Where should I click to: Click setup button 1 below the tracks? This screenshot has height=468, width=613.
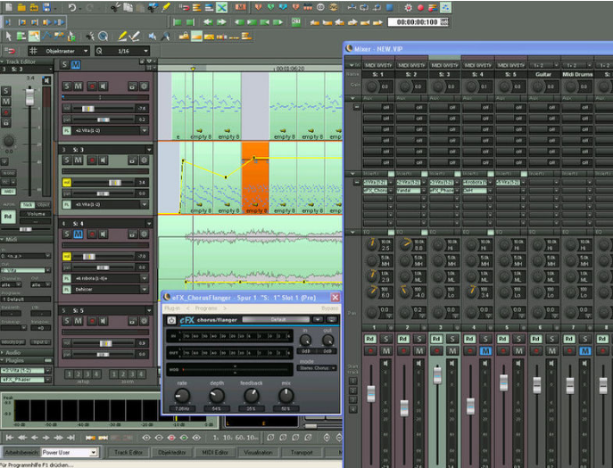pos(70,374)
